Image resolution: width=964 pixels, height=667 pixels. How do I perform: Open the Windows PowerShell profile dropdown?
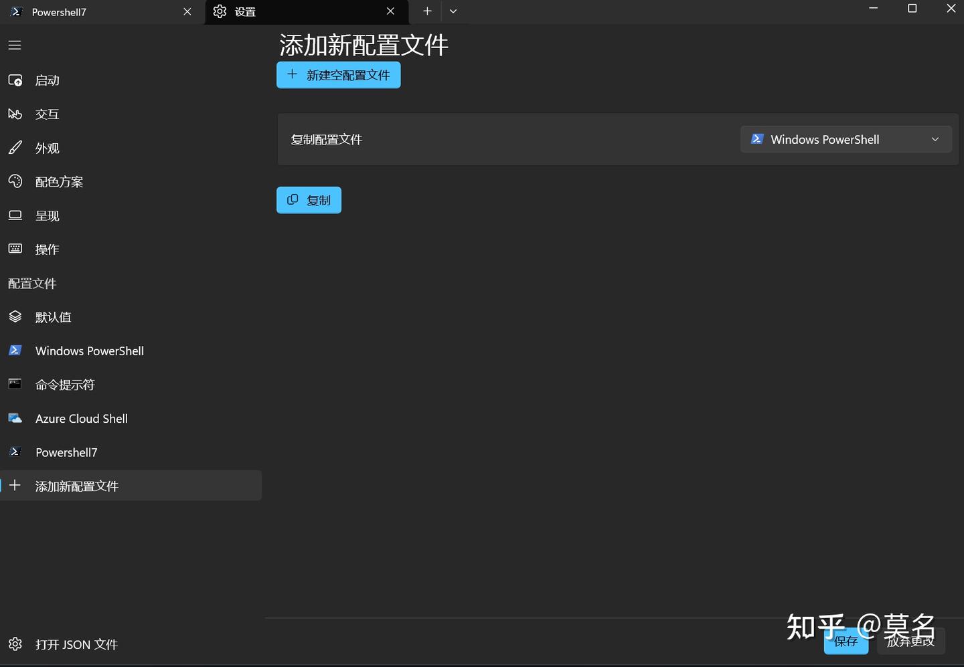(x=846, y=139)
